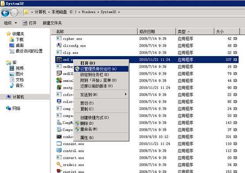This screenshot has width=245, height=173.
Task: Sort by the 大小 column header
Action: coord(227,31)
